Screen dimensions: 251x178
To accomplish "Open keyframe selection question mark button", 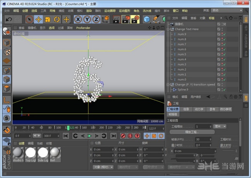I will click(137, 136).
